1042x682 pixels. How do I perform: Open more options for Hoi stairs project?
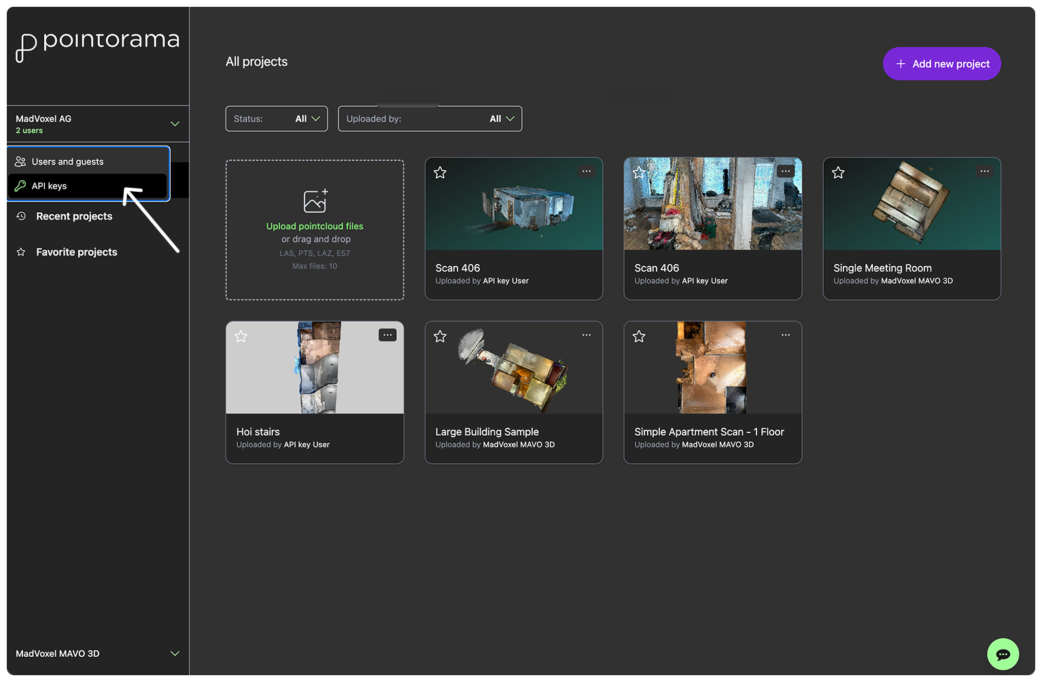(387, 335)
